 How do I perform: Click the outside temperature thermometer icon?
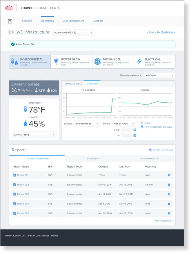click(x=36, y=90)
